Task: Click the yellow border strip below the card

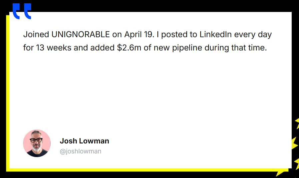Action: point(143,170)
